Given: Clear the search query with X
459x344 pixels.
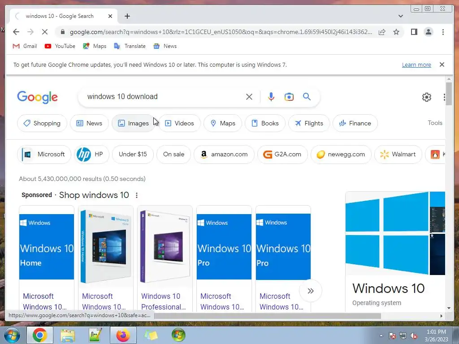Looking at the screenshot, I should click(x=249, y=97).
